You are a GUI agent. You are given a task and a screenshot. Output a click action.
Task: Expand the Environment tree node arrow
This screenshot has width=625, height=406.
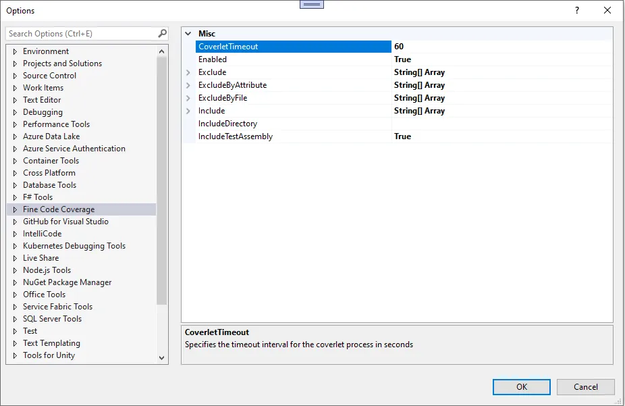tap(16, 51)
